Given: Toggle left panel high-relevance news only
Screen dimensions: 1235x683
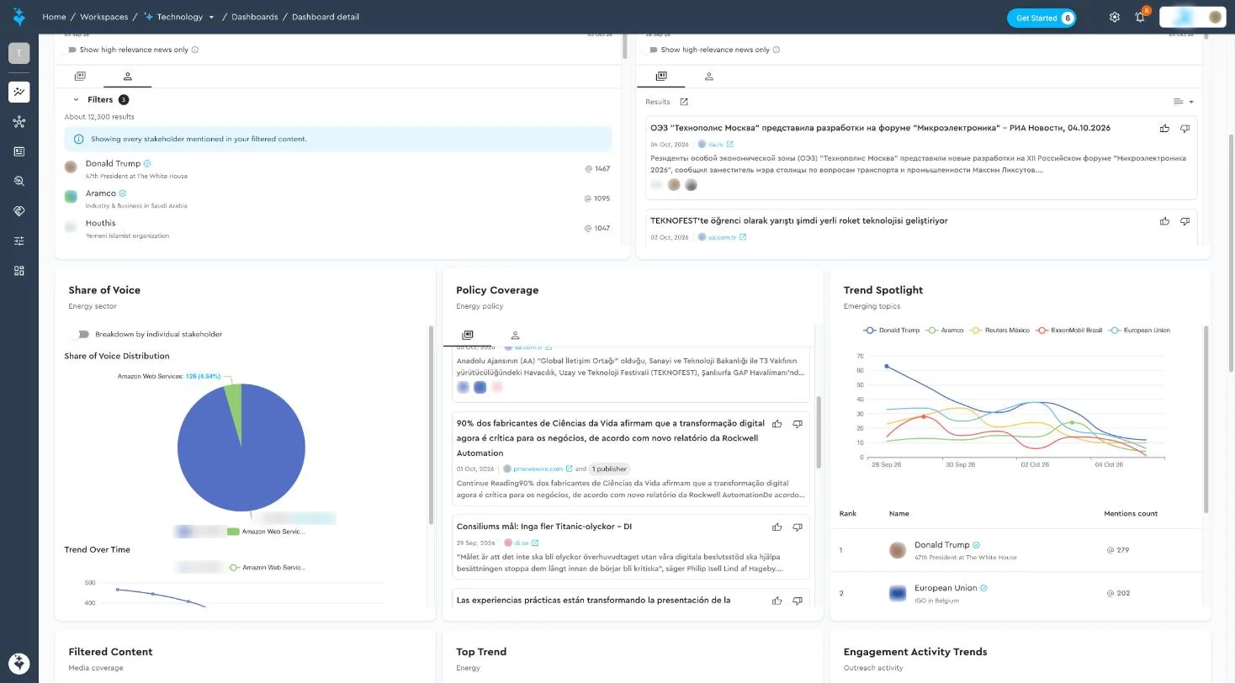Looking at the screenshot, I should point(70,50).
